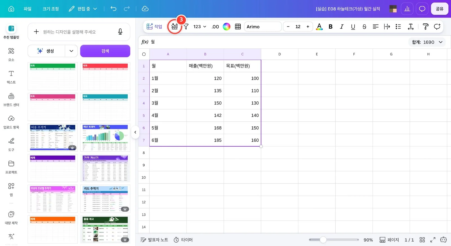Go to the Canva home icon
This screenshot has height=246, width=451.
pyautogui.click(x=11, y=9)
